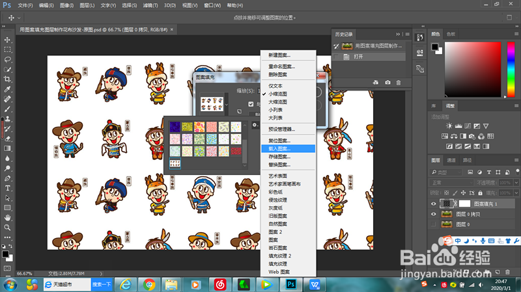Select the Rectangle shape tool
This screenshot has height=292, width=521.
[x=7, y=207]
